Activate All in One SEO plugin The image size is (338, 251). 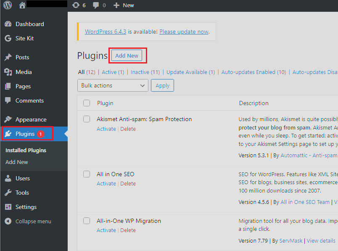pos(106,183)
